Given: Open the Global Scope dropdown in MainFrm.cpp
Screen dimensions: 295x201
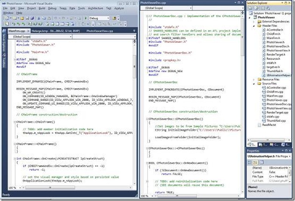Looking at the screenshot, I should coord(40,37).
